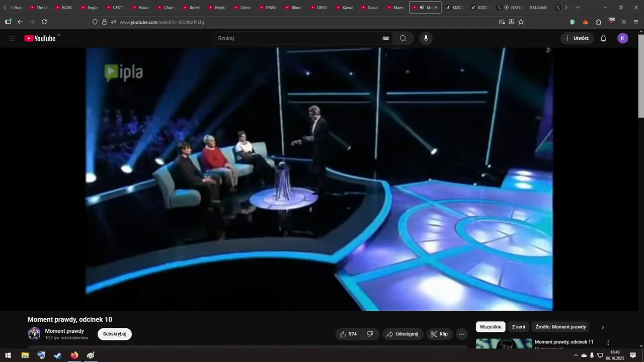Select the 'Z serii' filter chip
644x362 pixels.
click(x=518, y=327)
